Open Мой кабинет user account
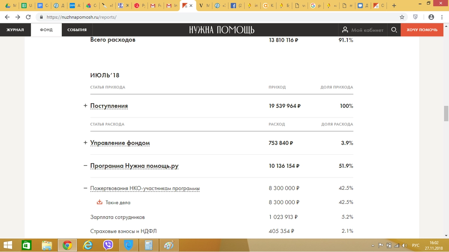Image resolution: width=449 pixels, height=252 pixels. (x=363, y=30)
